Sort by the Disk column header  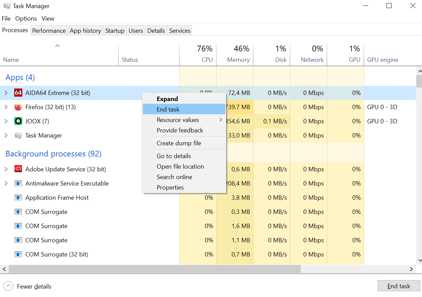271,54
